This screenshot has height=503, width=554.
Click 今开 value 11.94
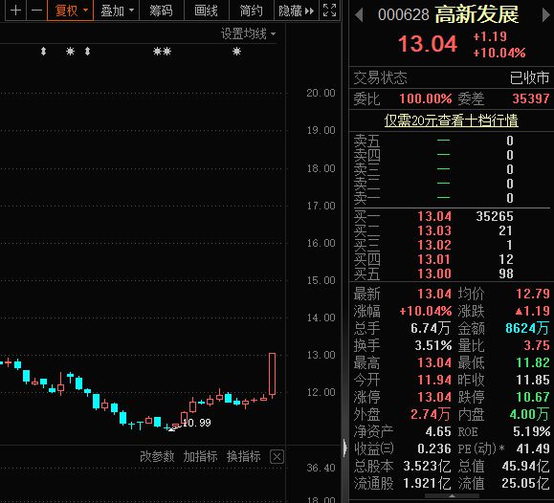[434, 380]
